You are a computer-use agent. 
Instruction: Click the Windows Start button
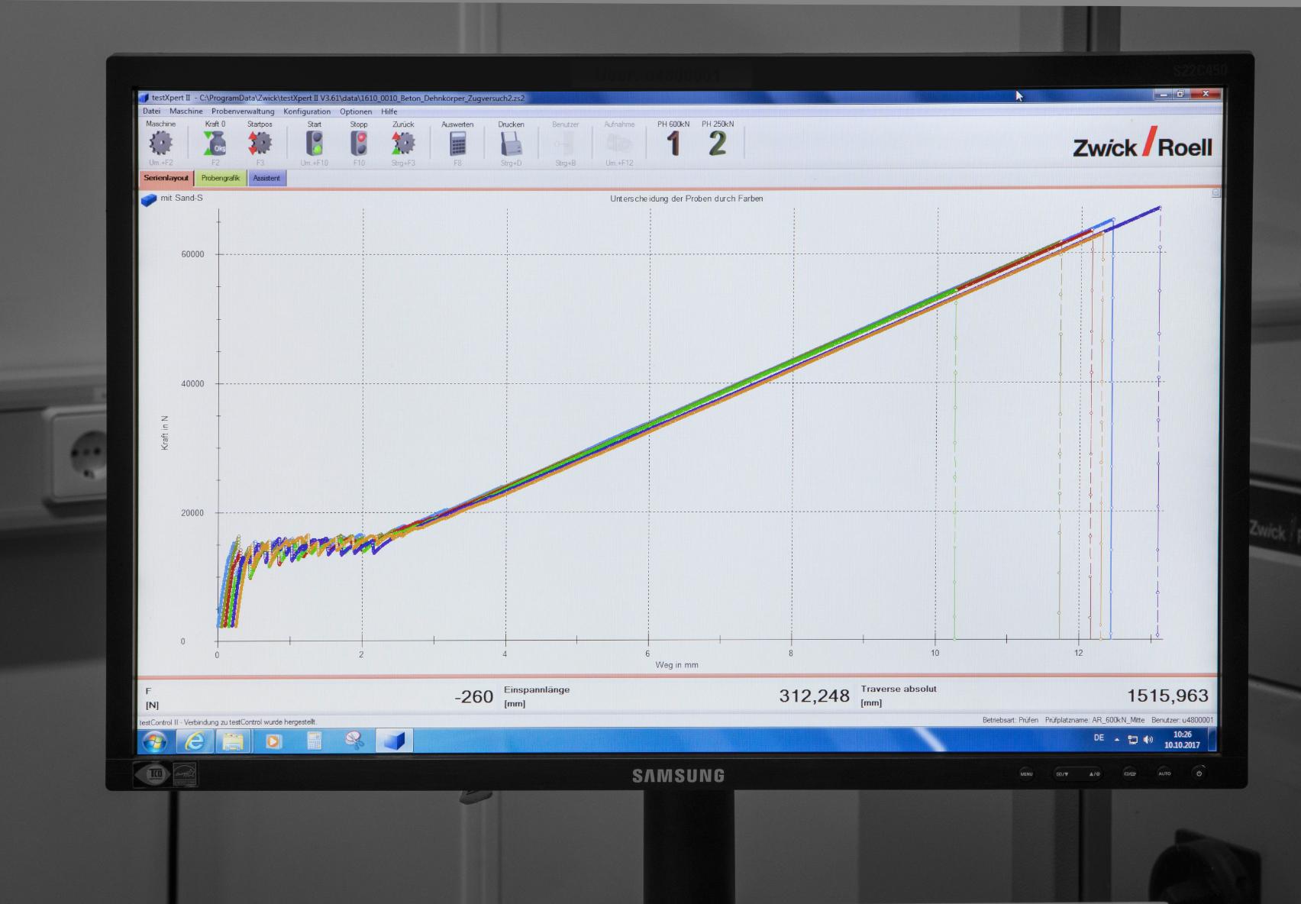(x=155, y=741)
